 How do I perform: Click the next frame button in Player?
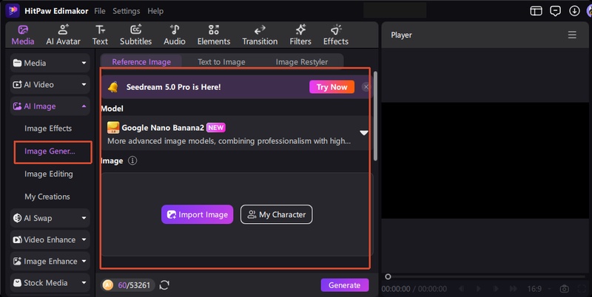point(496,289)
